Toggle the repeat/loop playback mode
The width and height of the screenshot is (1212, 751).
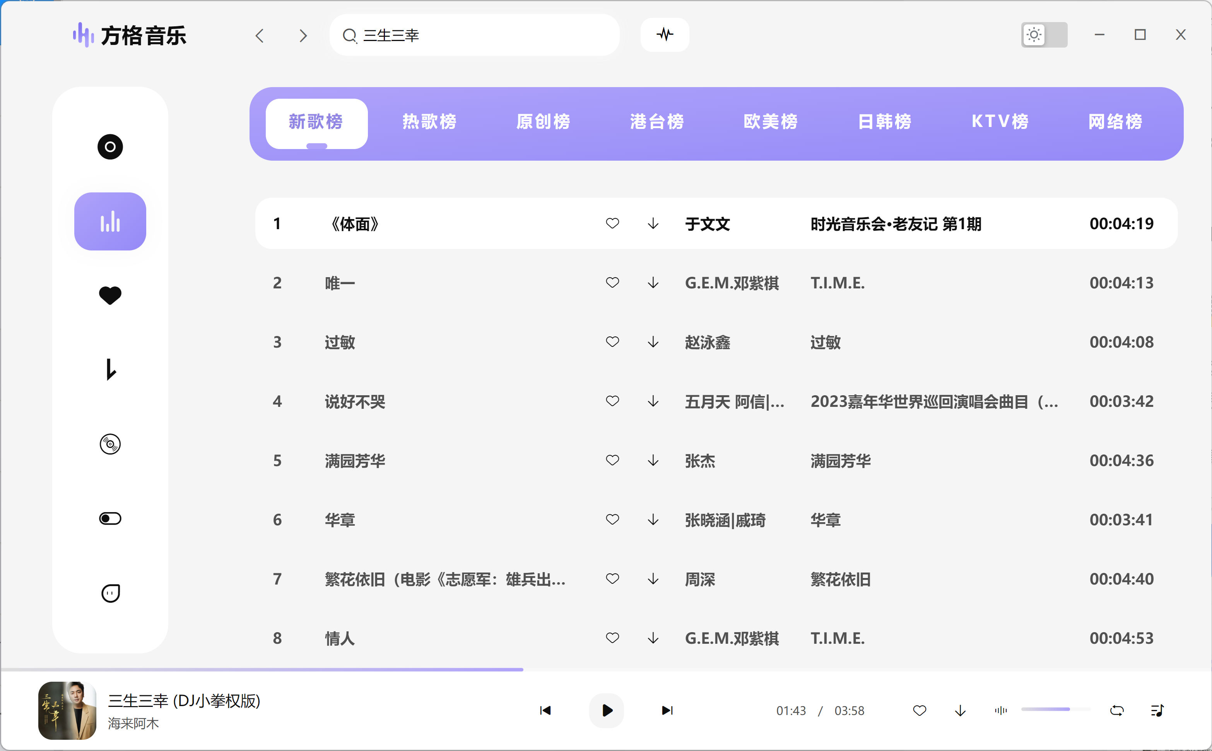tap(1117, 711)
